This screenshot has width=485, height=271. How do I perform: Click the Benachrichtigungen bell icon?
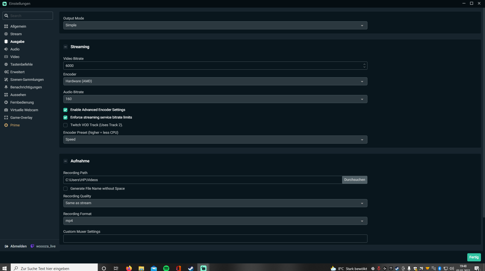(x=6, y=87)
